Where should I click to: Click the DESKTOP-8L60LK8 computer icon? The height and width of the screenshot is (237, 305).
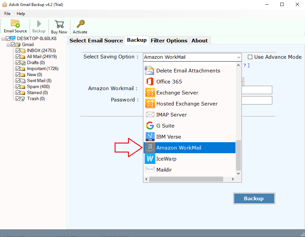pos(13,38)
